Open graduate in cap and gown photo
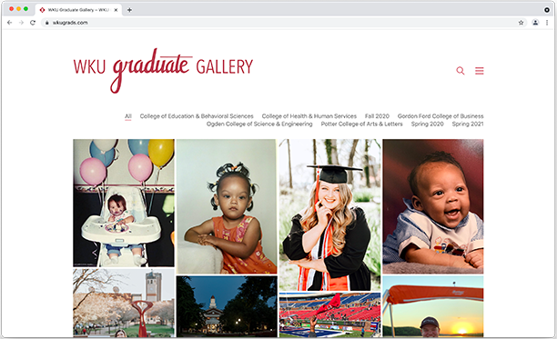The image size is (557, 339). click(x=329, y=214)
